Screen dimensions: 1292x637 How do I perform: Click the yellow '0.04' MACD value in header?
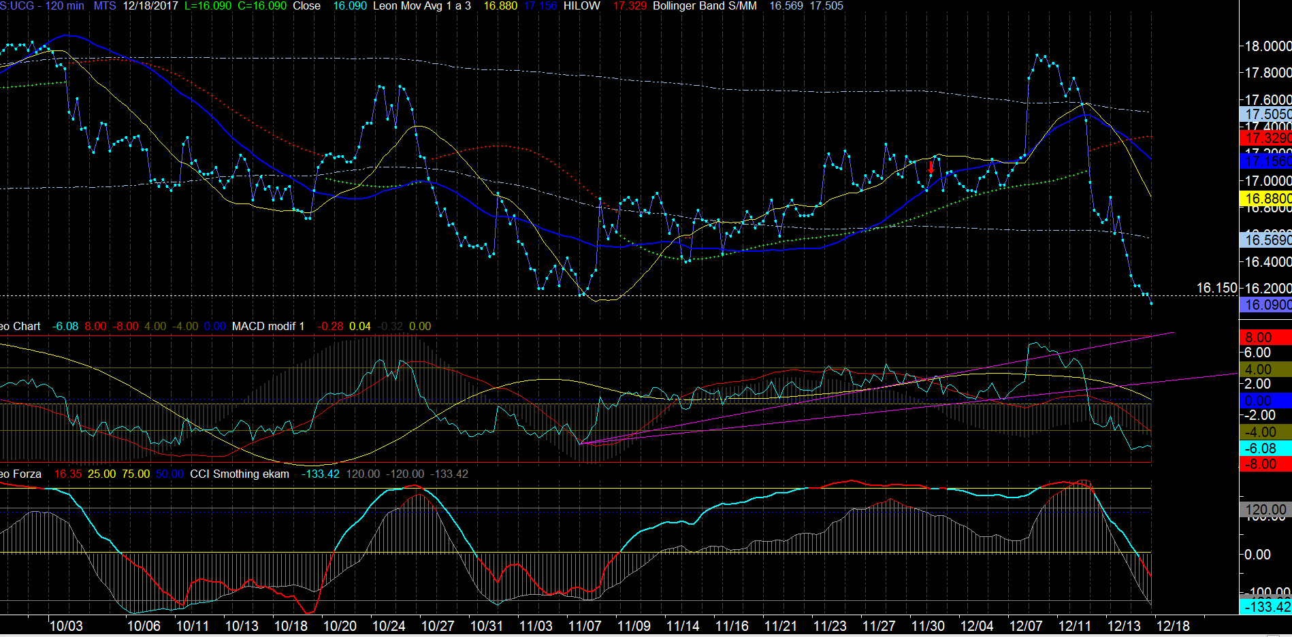[x=360, y=327]
